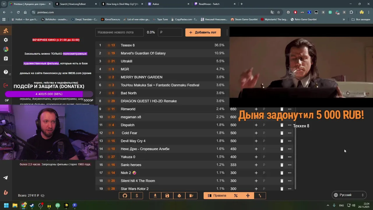
Task: Open the Retro Game Gauntlet bookmark
Action: coord(304,20)
